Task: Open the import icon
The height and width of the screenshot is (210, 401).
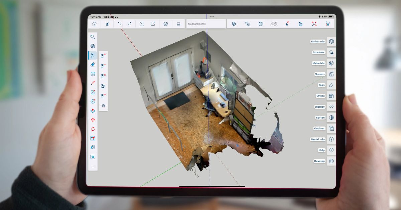Action: (x=142, y=24)
